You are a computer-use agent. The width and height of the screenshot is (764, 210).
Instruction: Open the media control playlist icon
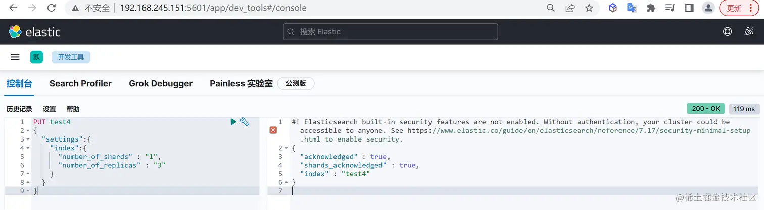pyautogui.click(x=670, y=8)
